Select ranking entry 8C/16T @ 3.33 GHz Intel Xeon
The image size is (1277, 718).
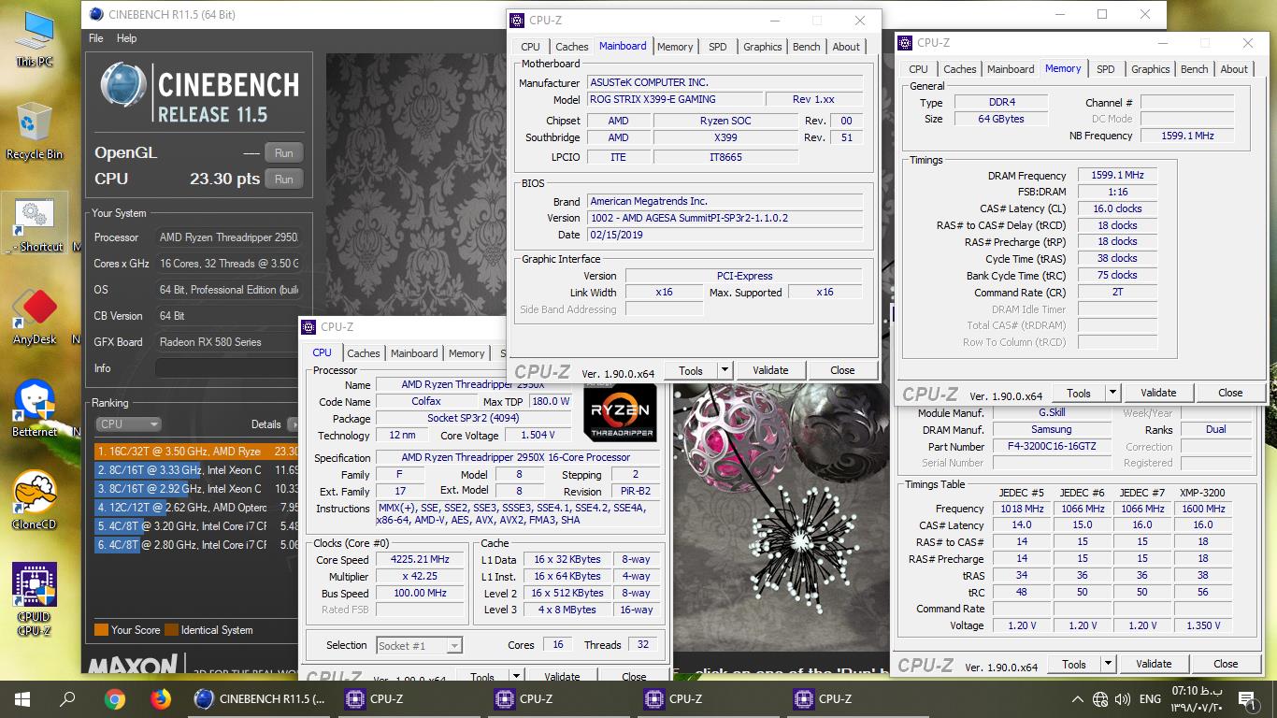point(196,469)
